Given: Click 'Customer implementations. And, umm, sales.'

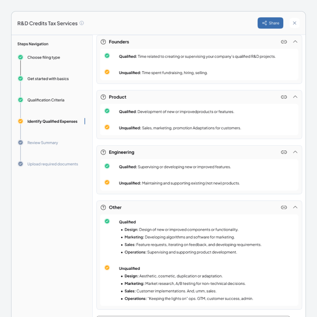Looking at the screenshot, I should tap(176, 291).
